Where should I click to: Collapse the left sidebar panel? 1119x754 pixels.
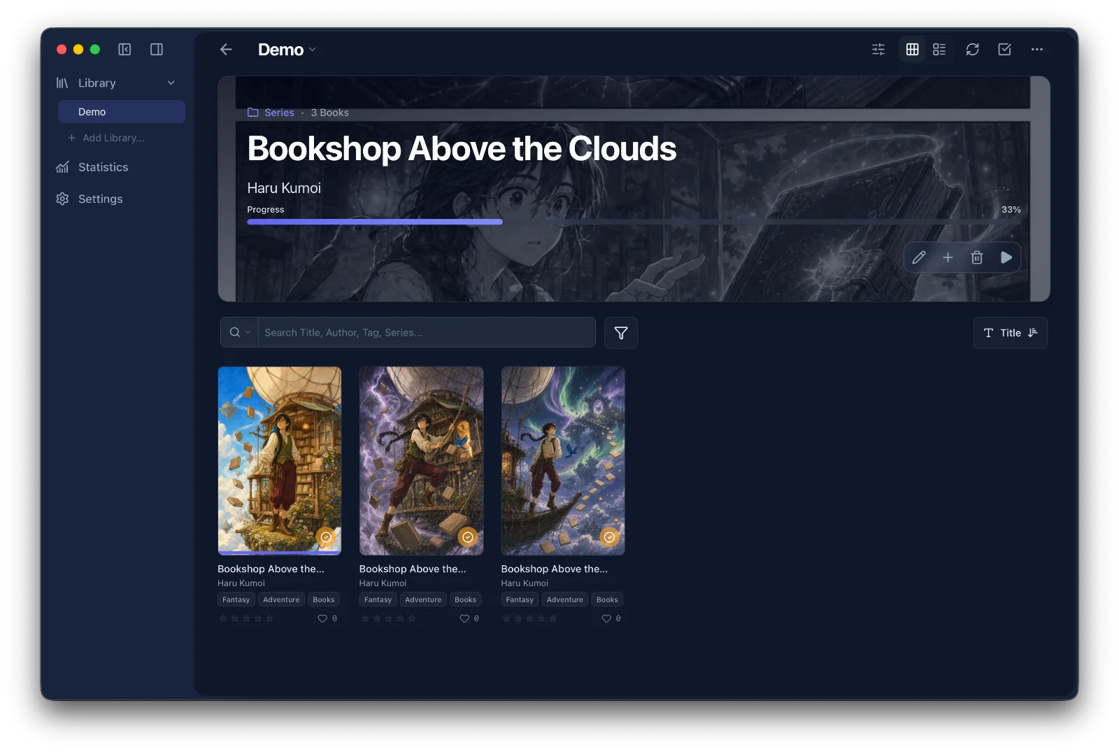click(x=124, y=49)
